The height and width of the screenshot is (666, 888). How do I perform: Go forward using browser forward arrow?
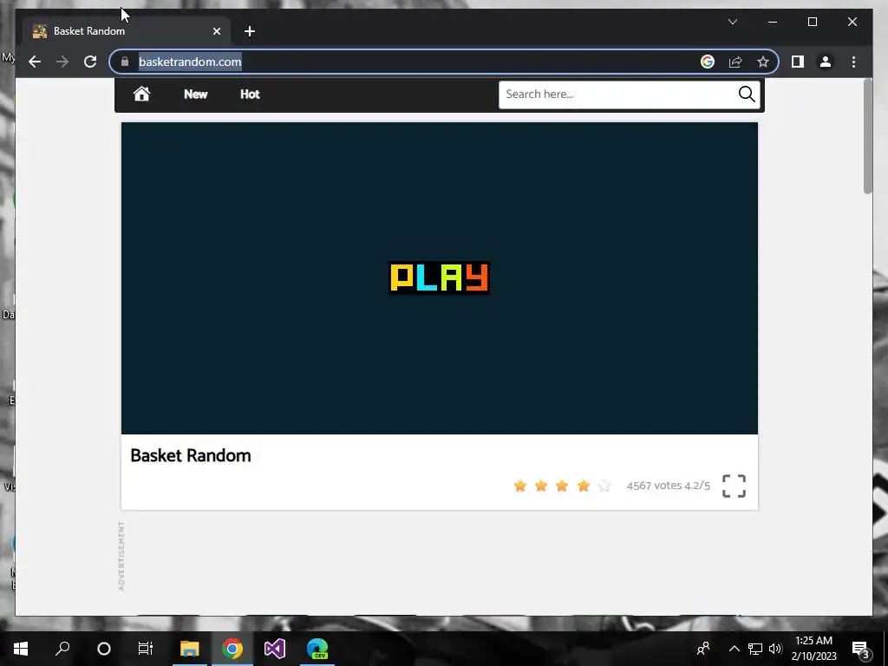tap(62, 62)
